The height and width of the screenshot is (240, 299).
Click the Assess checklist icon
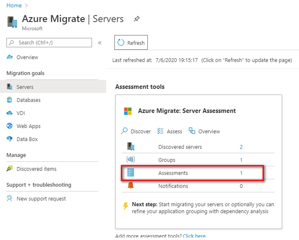160,131
